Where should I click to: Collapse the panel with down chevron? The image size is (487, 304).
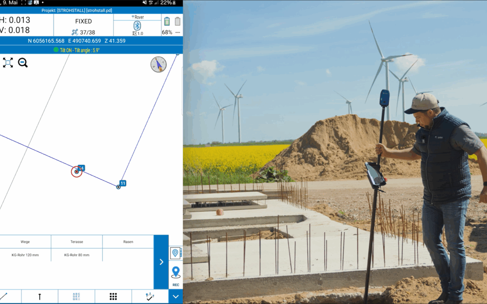click(175, 296)
